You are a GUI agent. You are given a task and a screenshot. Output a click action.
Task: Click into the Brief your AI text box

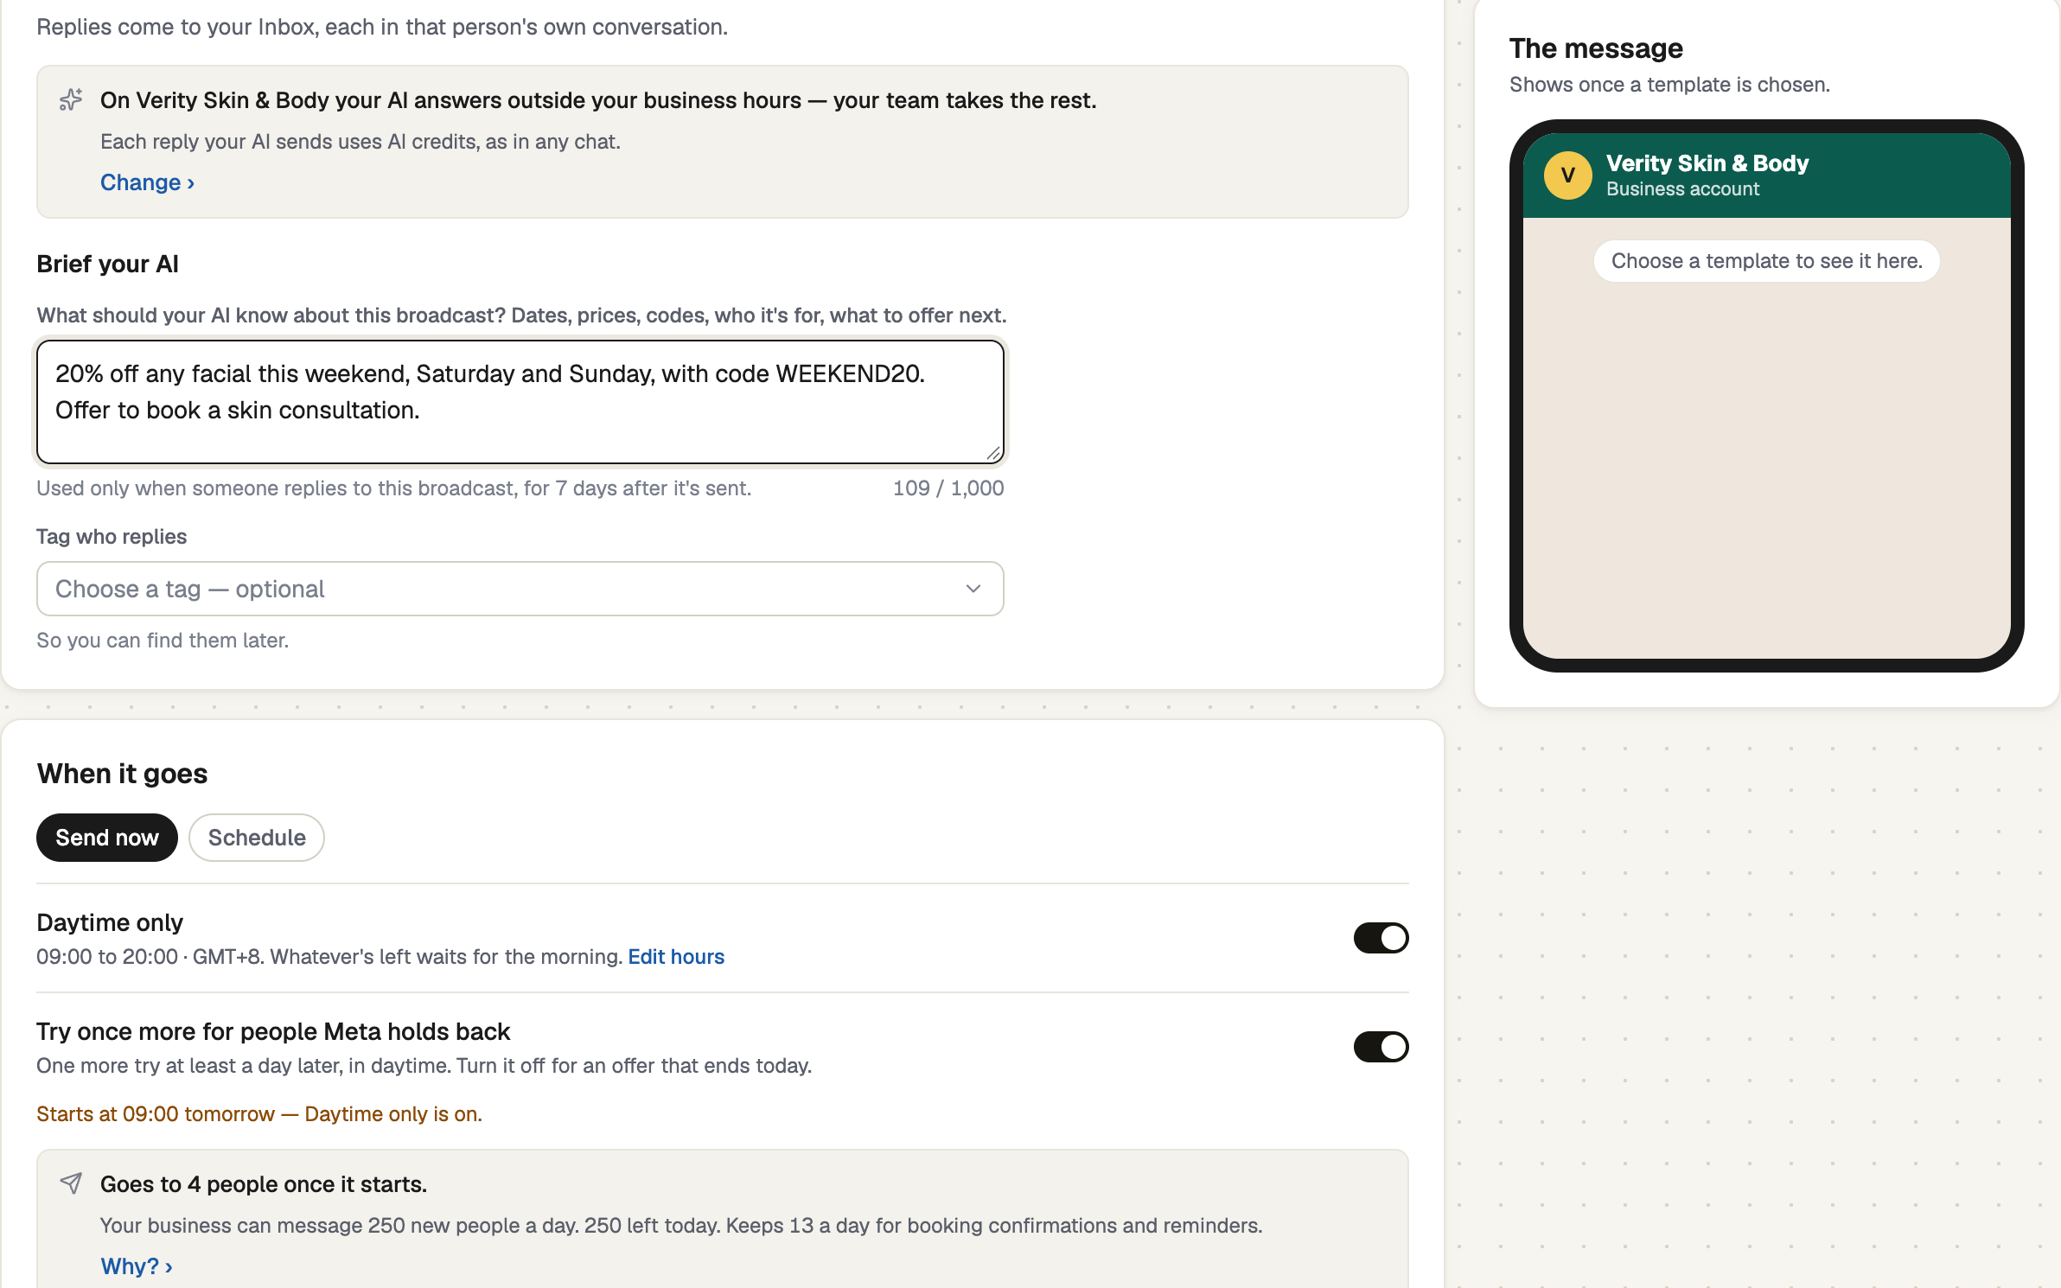click(520, 402)
